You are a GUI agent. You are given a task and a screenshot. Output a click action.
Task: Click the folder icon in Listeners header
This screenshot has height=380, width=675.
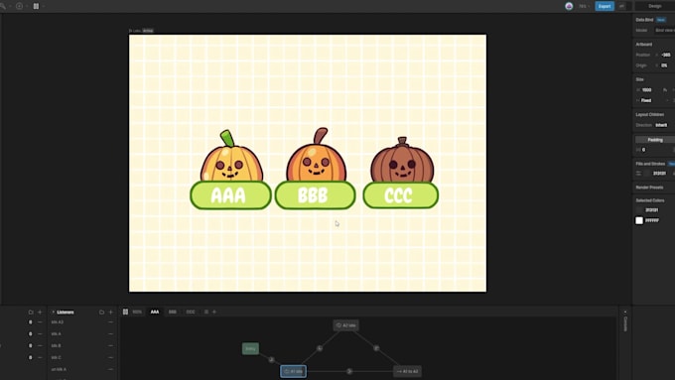pos(101,312)
